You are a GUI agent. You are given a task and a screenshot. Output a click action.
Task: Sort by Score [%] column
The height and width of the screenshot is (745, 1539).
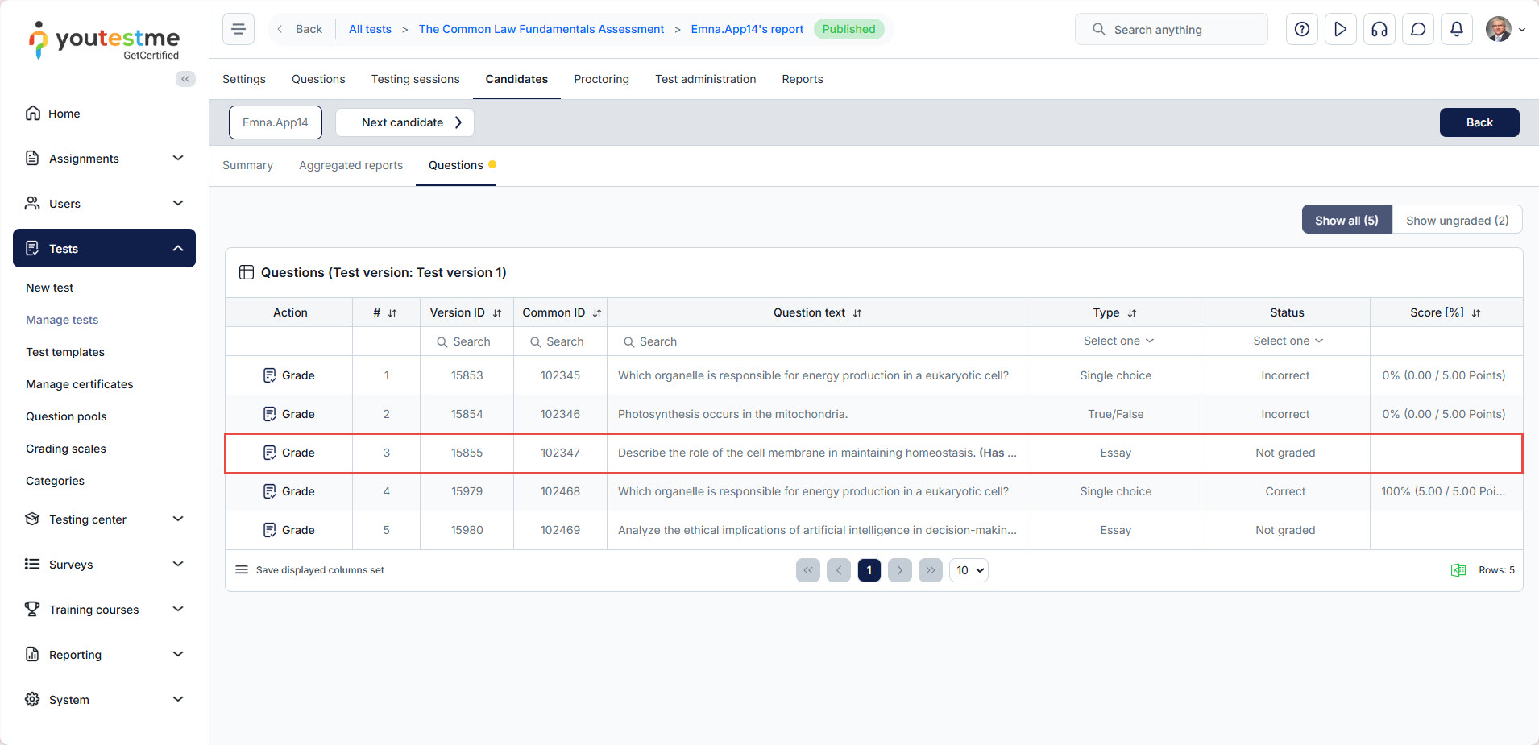coord(1475,313)
